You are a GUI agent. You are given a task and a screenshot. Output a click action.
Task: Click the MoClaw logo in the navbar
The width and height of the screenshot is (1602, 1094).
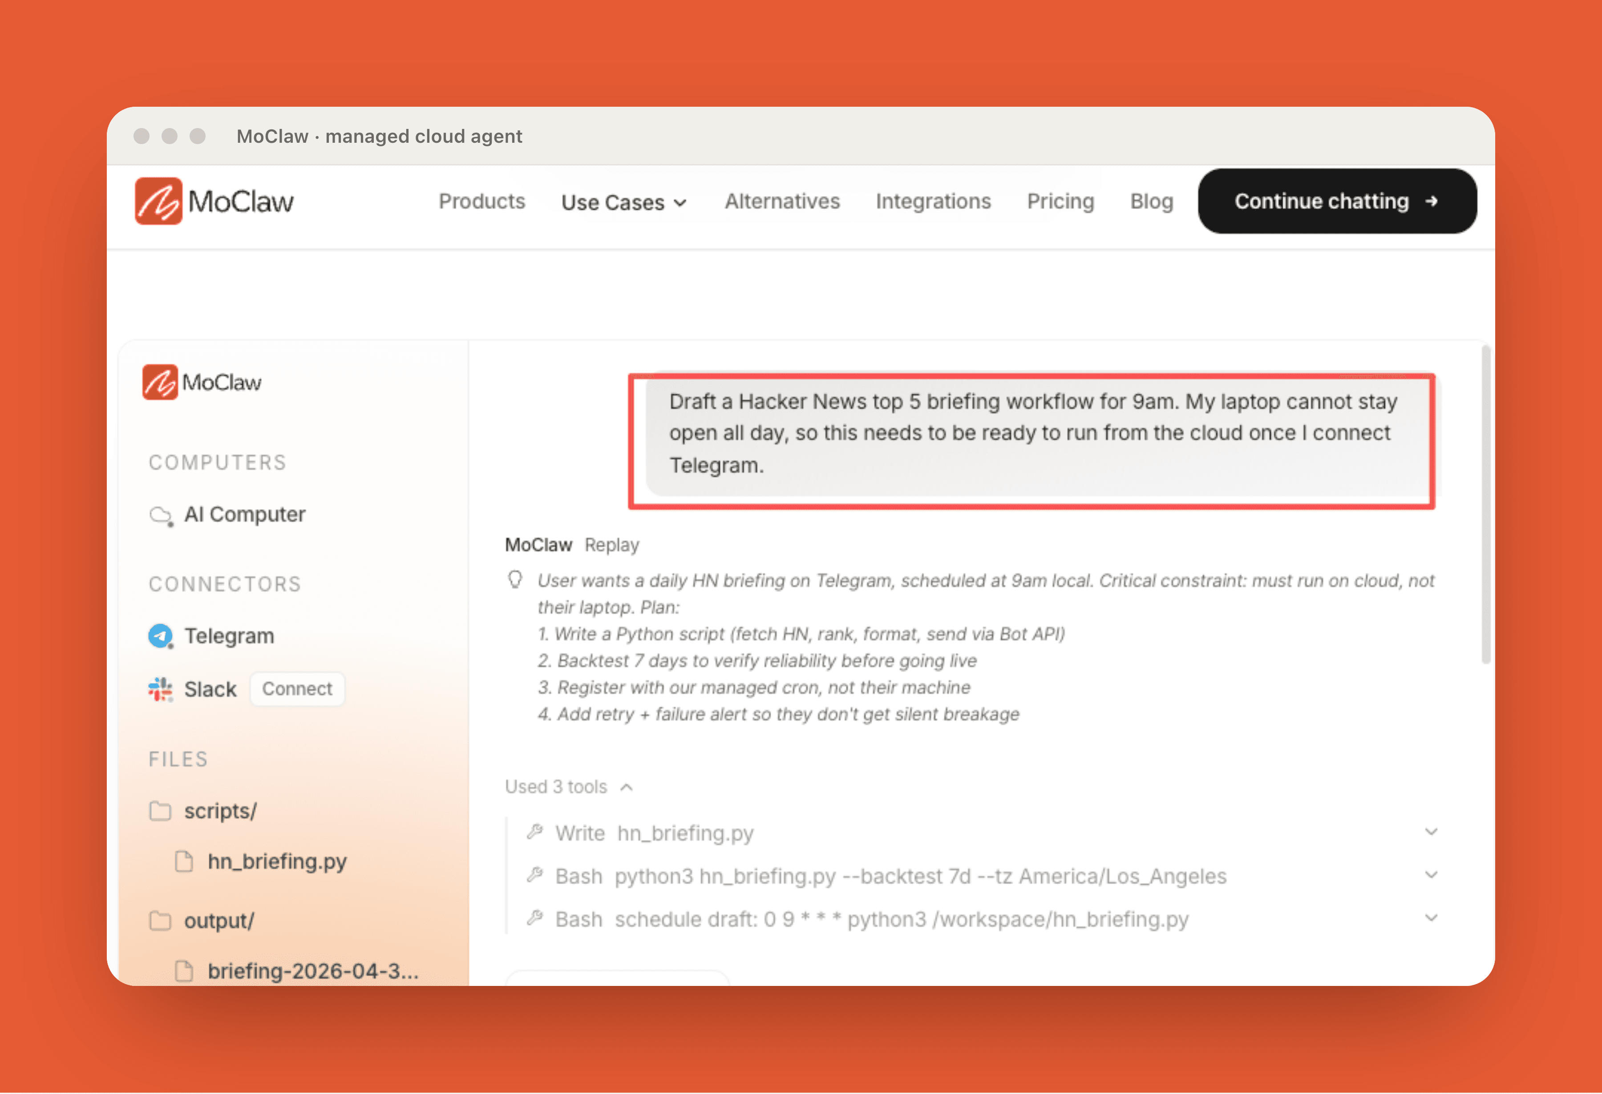pyautogui.click(x=214, y=201)
